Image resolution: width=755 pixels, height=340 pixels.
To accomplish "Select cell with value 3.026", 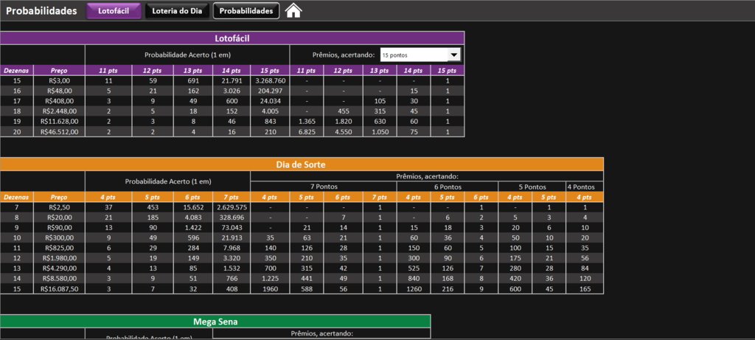I will 232,91.
